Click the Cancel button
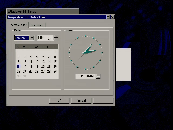The height and width of the screenshot is (130, 173). (x=81, y=100)
